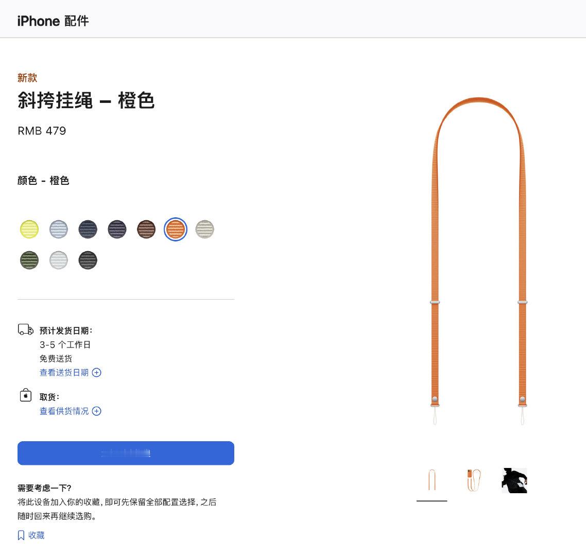Show first thumbnail of strap alone

432,480
